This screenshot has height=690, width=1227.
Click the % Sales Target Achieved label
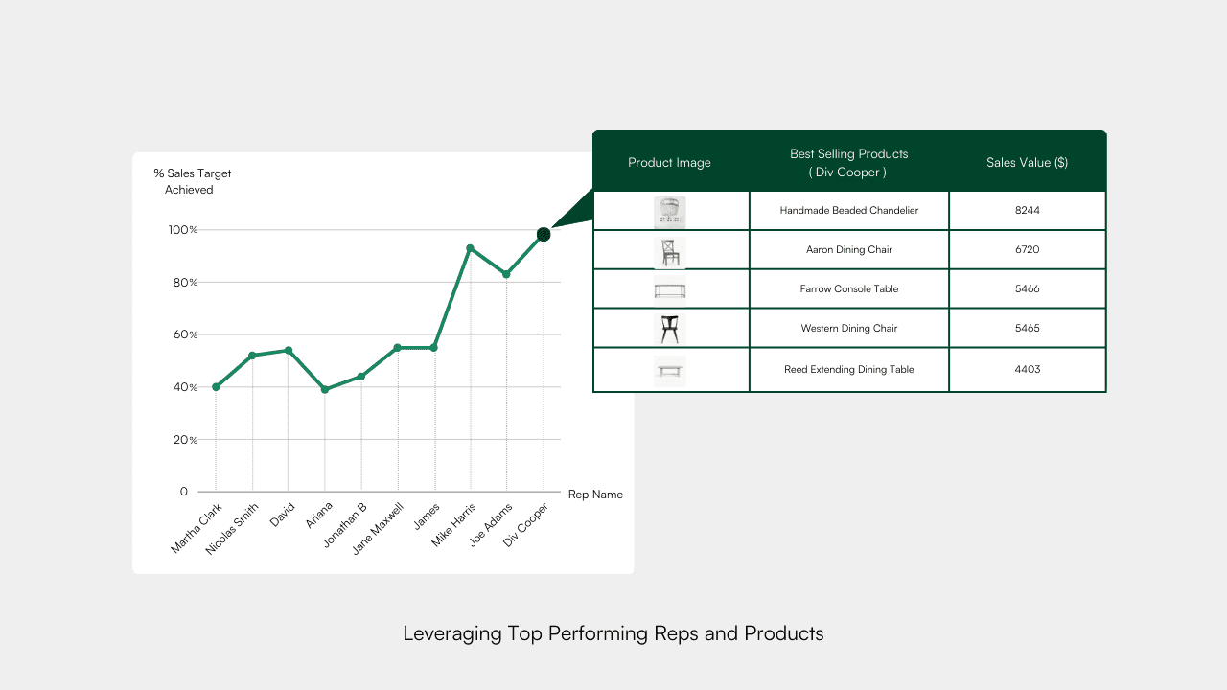click(191, 181)
